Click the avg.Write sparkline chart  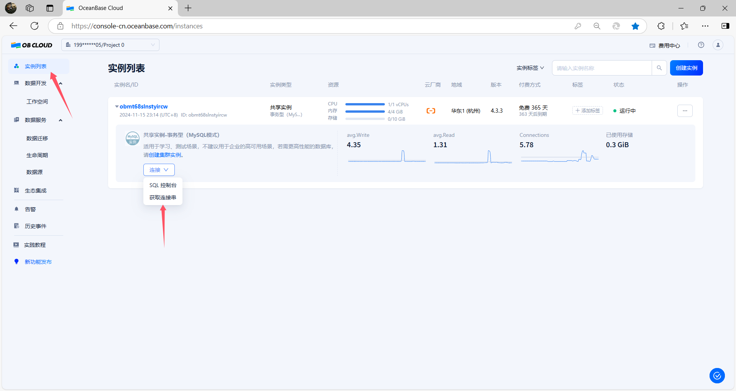[x=387, y=156]
